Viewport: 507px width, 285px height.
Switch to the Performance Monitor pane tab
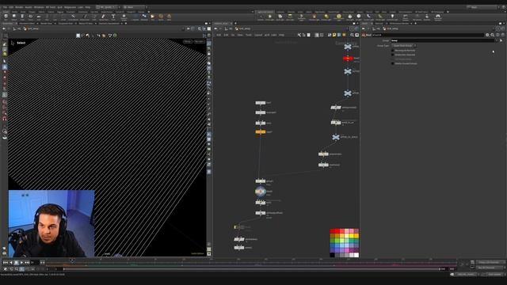point(399,24)
